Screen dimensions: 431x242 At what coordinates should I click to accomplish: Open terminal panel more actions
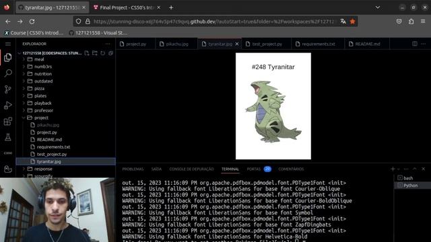tap(406, 169)
